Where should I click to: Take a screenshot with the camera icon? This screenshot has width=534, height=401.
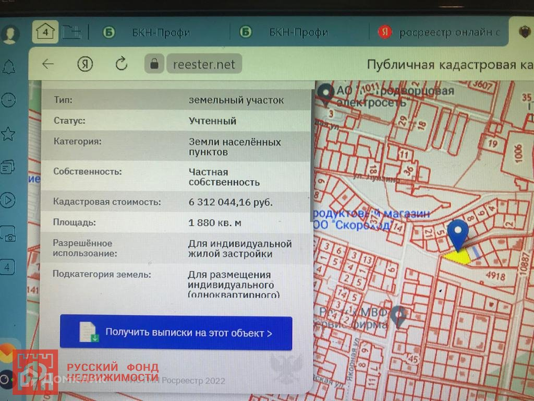click(x=8, y=234)
